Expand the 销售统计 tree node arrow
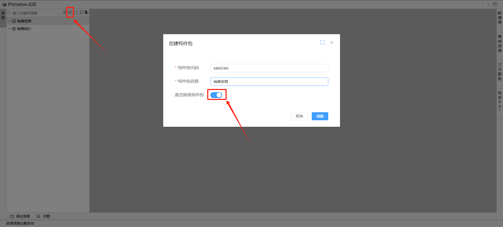503x227 pixels. [9, 29]
